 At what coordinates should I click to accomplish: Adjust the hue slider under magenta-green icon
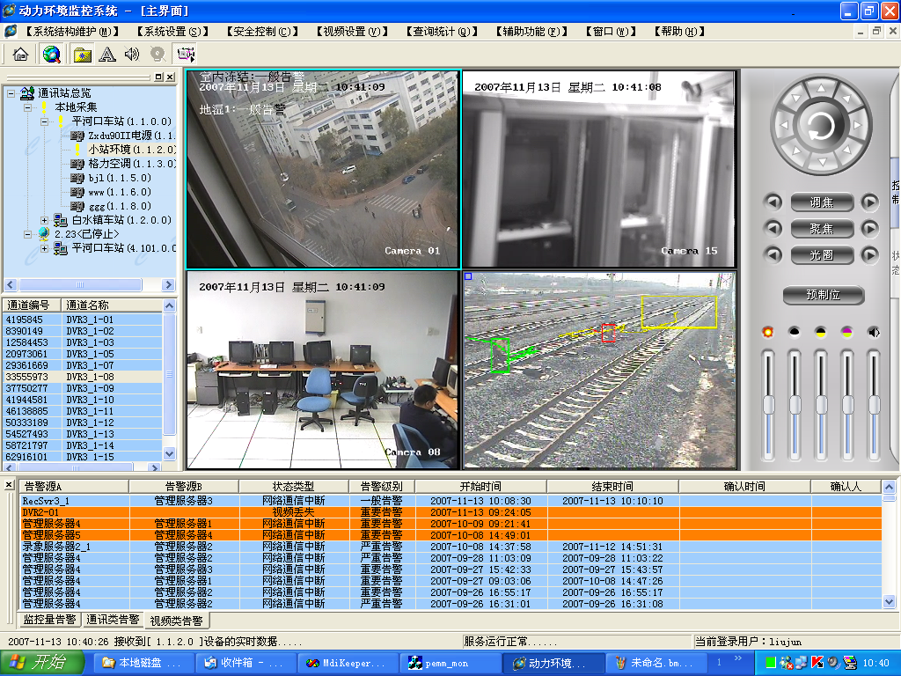(847, 405)
